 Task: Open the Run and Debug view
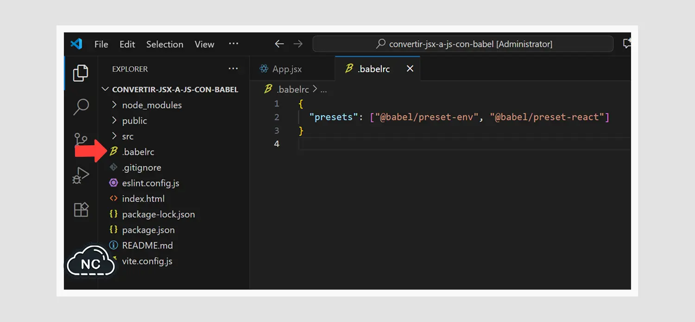[81, 175]
